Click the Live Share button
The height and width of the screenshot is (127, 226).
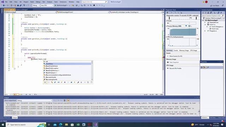(214, 6)
